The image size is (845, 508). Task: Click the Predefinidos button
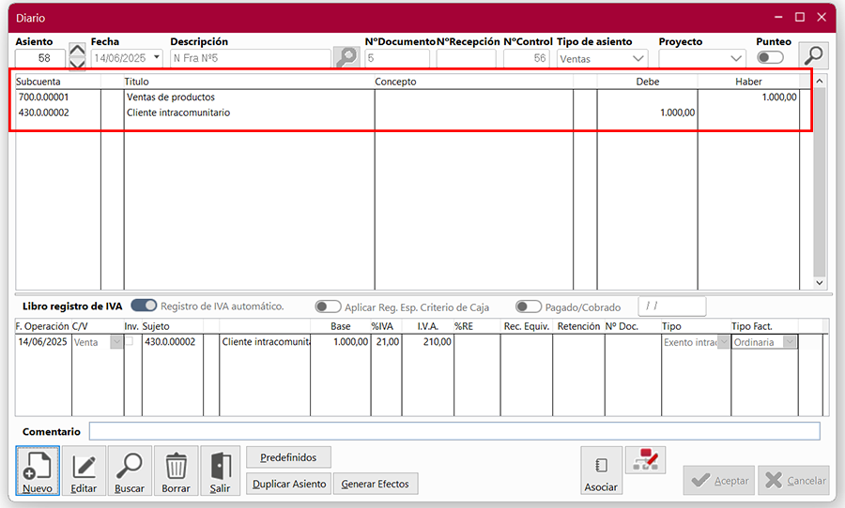(x=288, y=457)
